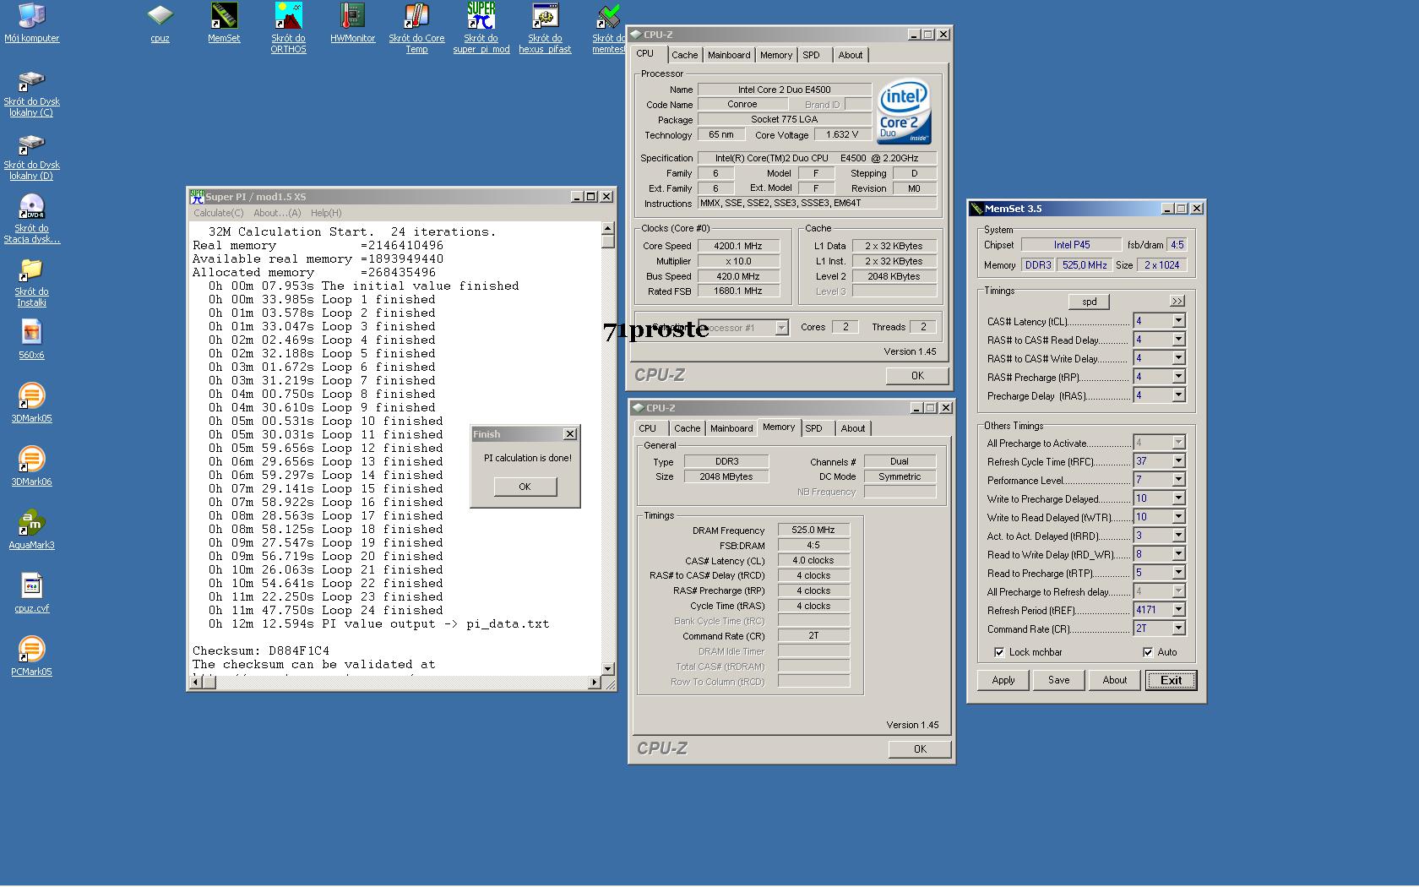The width and height of the screenshot is (1419, 887).
Task: Switch to About tab in bottom CPU-Z
Action: (853, 428)
